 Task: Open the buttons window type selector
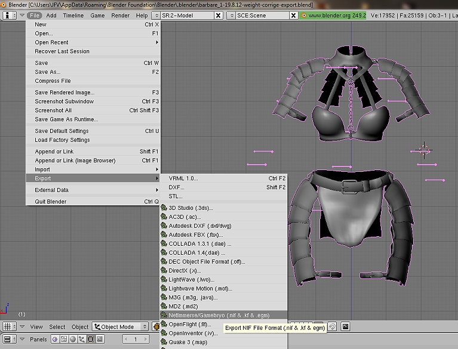pyautogui.click(x=10, y=339)
